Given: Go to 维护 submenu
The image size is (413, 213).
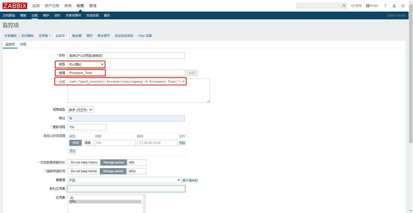Looking at the screenshot, I should pyautogui.click(x=46, y=15).
